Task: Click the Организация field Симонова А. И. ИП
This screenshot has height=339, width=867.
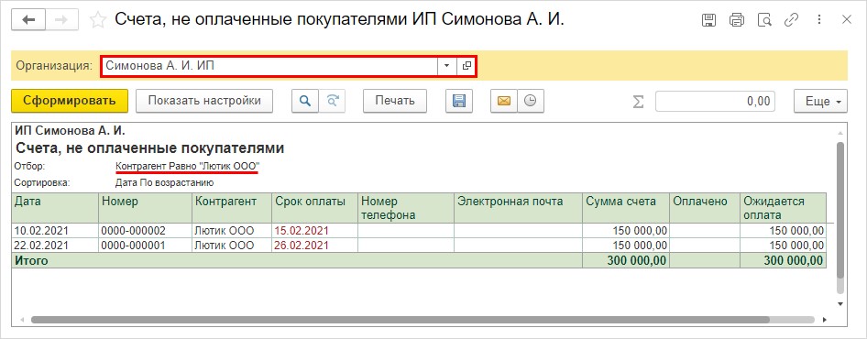Action: click(x=269, y=66)
